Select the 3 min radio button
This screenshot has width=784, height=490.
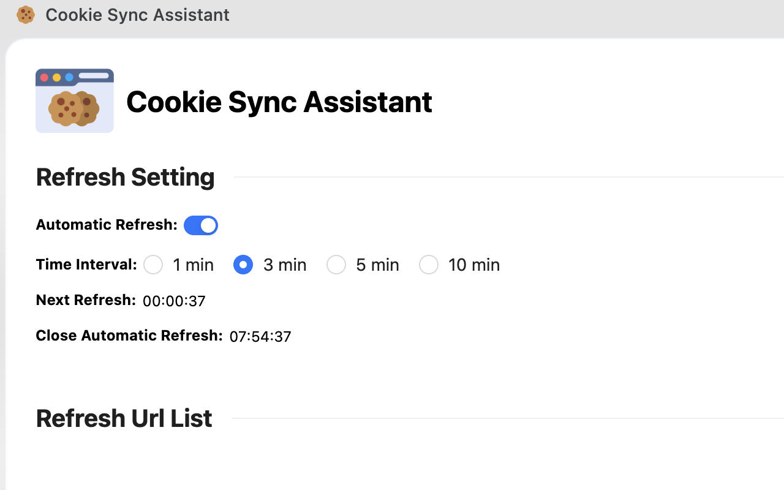pyautogui.click(x=243, y=265)
